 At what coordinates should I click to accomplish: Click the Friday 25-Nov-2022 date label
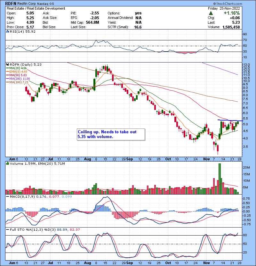click(224, 8)
